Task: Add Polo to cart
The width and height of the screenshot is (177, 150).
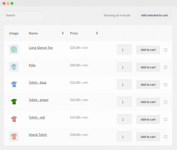Action: [148, 67]
